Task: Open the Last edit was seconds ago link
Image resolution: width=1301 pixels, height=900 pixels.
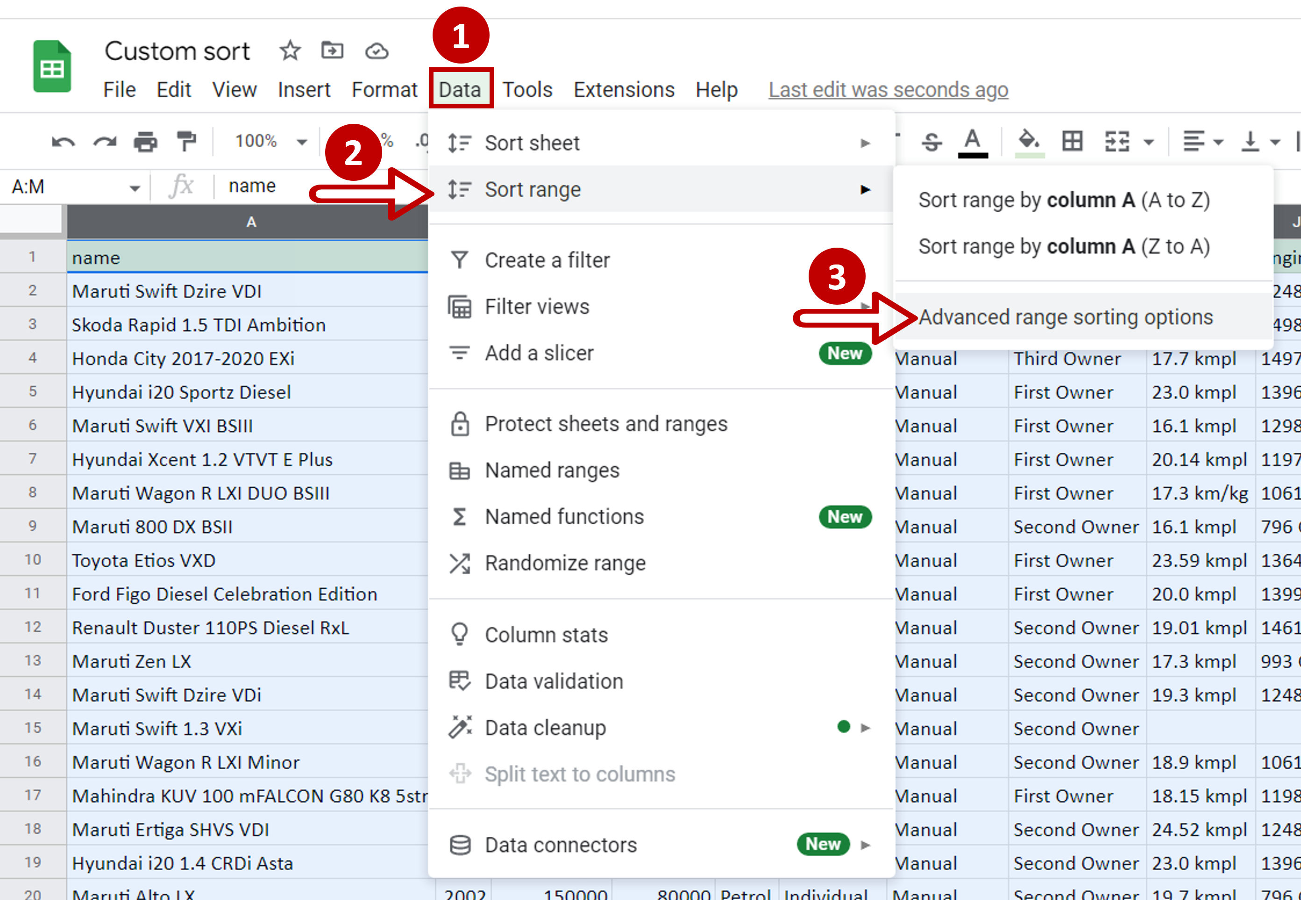Action: (889, 90)
